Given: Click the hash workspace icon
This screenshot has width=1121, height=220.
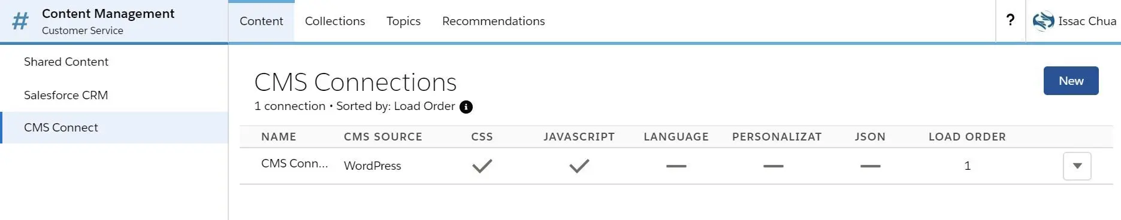Looking at the screenshot, I should click(20, 22).
